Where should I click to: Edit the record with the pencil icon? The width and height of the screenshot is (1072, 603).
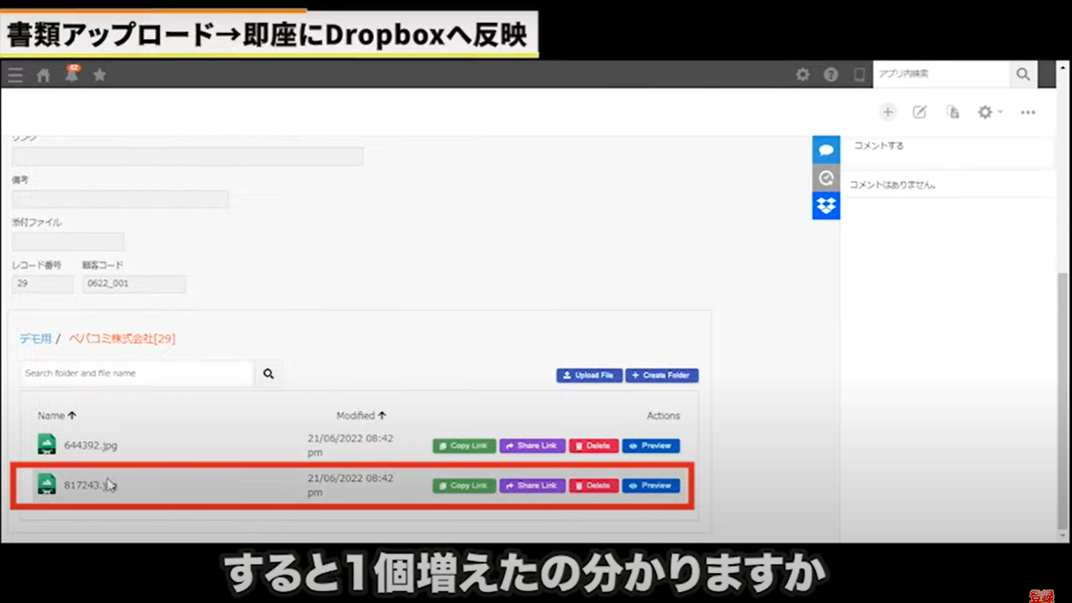(x=920, y=112)
